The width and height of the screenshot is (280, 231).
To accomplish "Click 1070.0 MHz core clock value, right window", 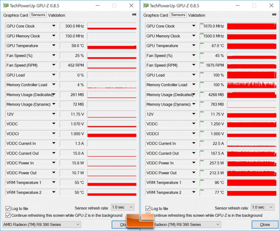I will pyautogui.click(x=212, y=26).
